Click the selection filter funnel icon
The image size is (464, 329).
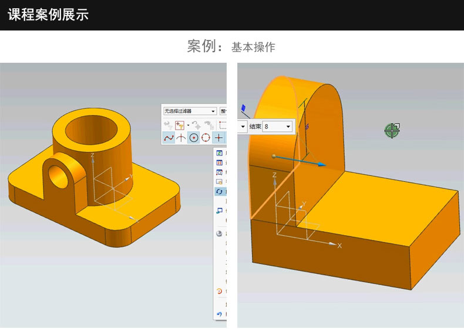point(180,124)
